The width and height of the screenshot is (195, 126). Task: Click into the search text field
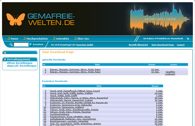[x=21, y=45]
